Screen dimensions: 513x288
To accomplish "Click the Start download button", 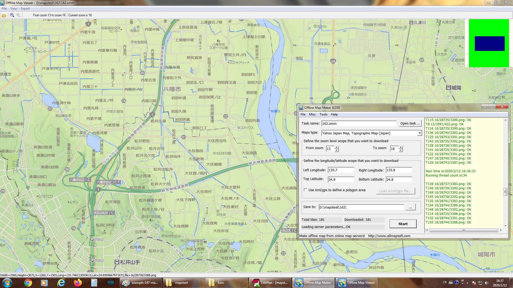I will (403, 224).
